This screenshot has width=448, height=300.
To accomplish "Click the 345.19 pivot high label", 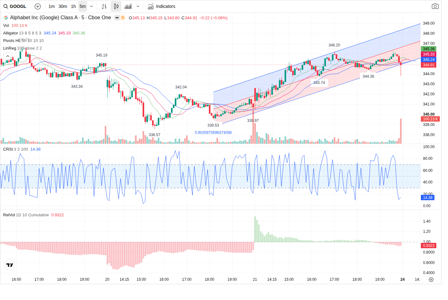I will (101, 55).
